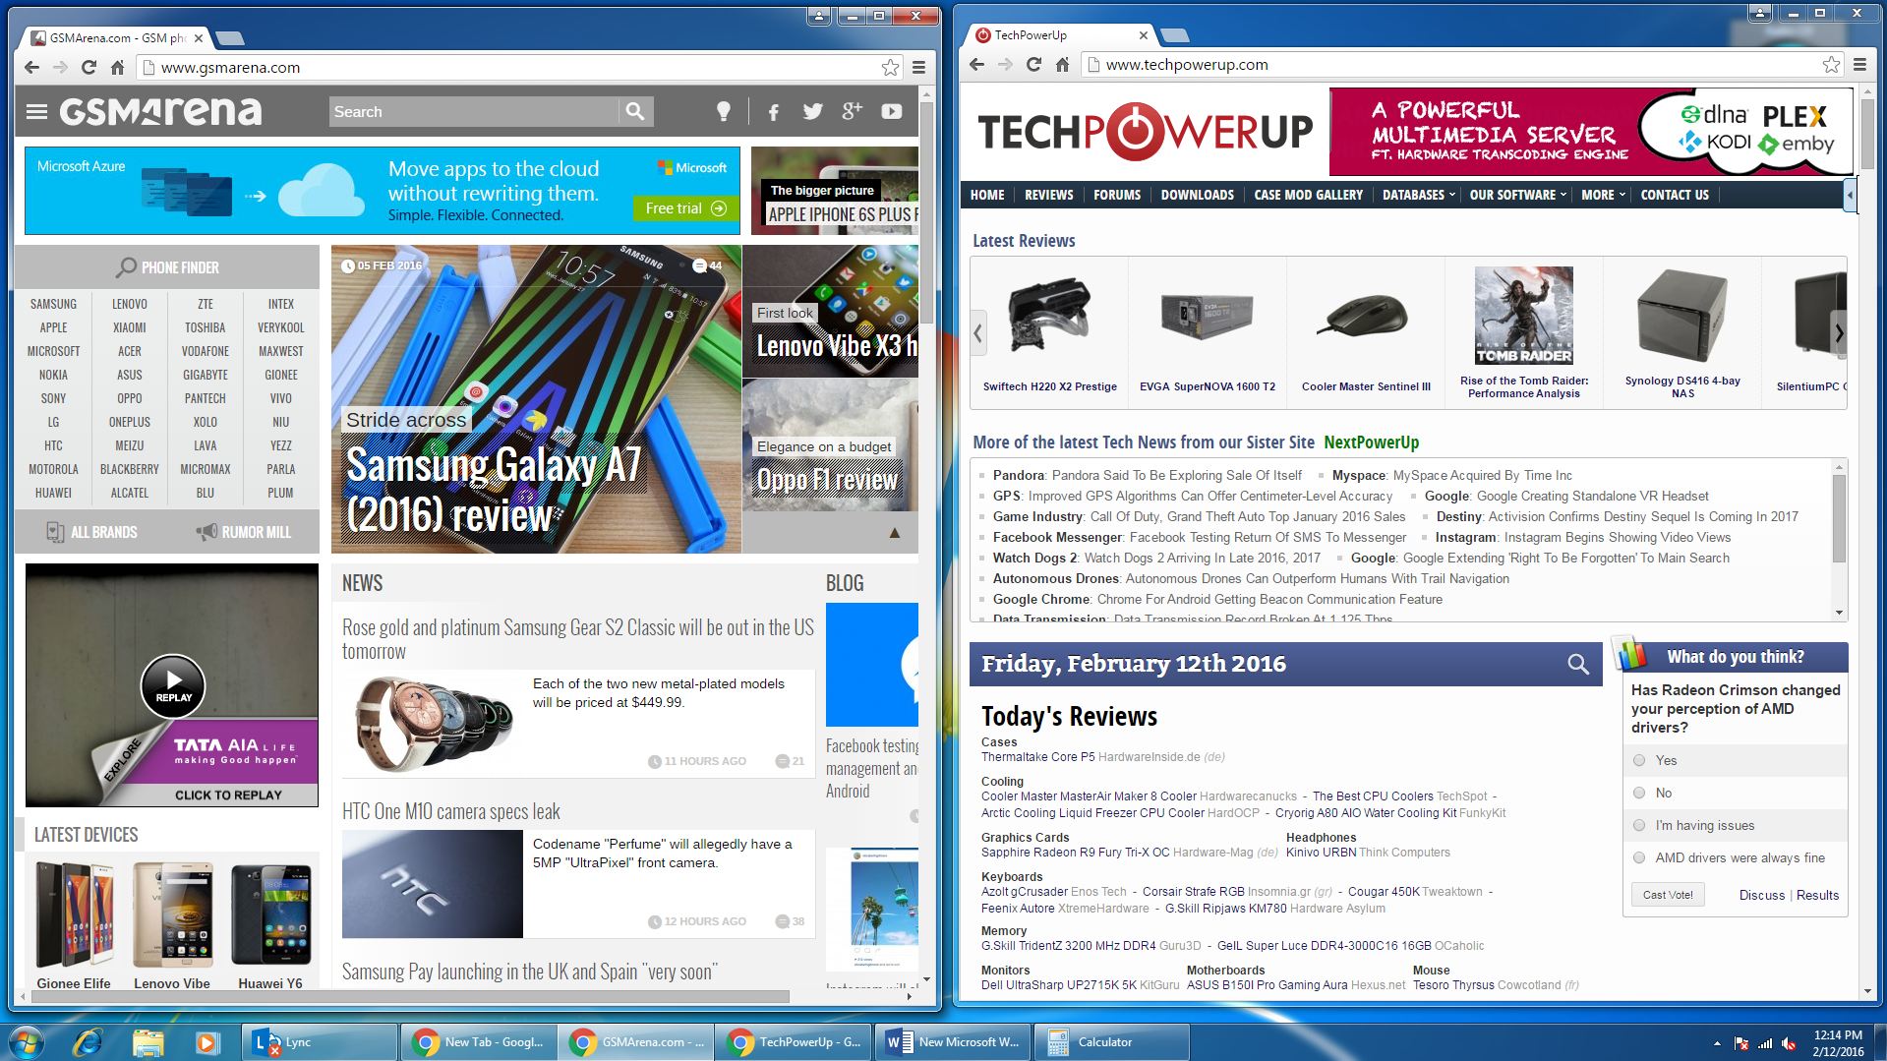The width and height of the screenshot is (1887, 1061).
Task: Show next Latest Reviews with right arrow
Action: (x=1839, y=332)
